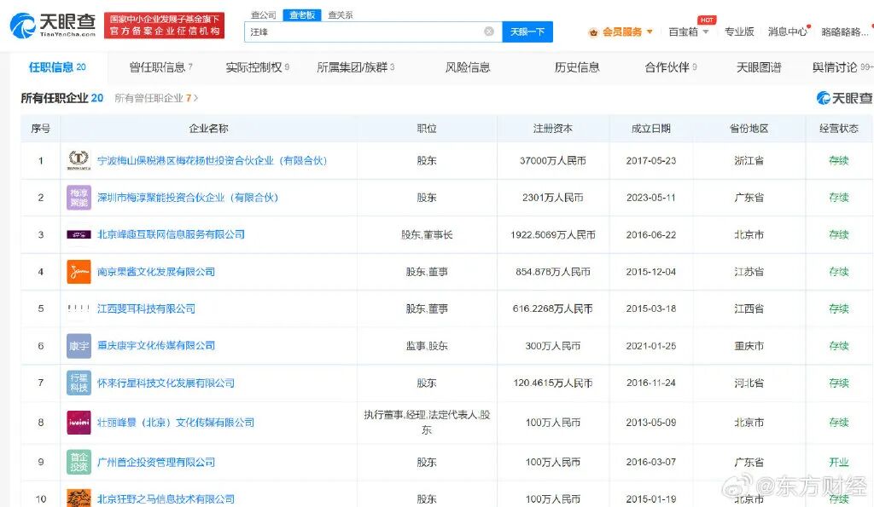
Task: Click the 企业名称 column header
Action: pos(208,129)
